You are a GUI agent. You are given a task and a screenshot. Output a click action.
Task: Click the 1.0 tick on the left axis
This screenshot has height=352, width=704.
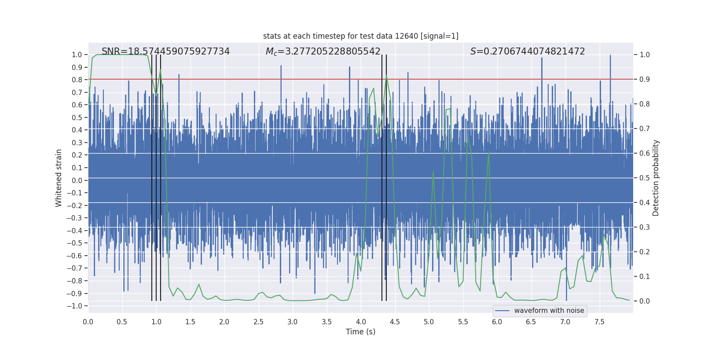(77, 55)
